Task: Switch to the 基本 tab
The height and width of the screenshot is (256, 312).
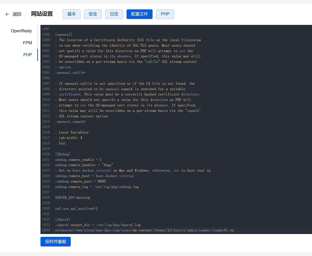Action: coord(71,14)
